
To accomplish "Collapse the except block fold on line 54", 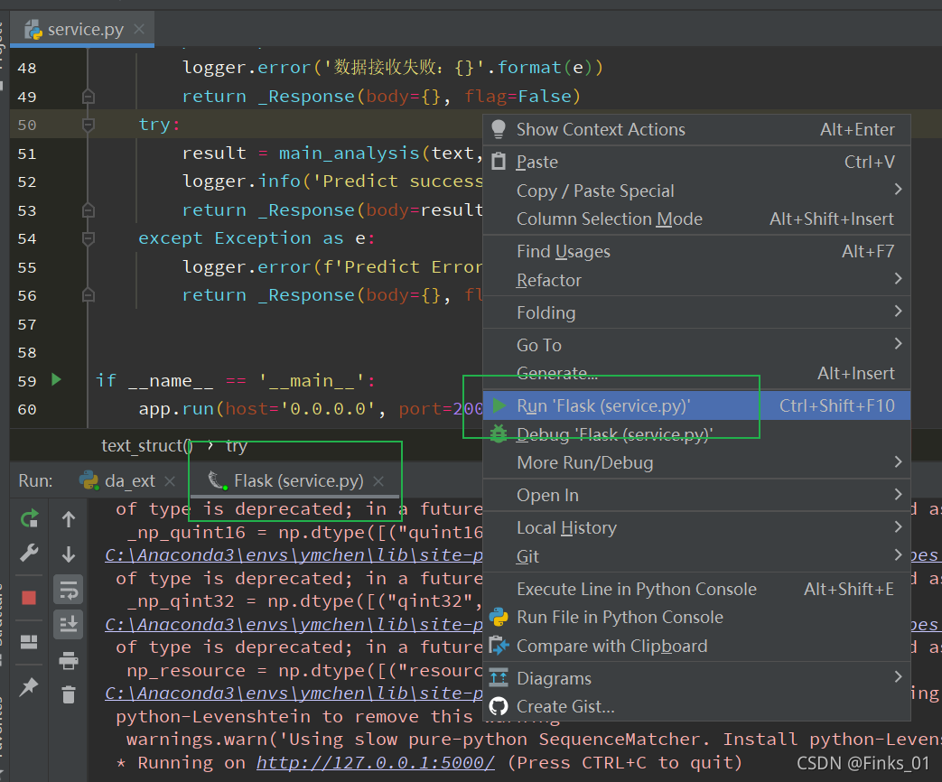I will (x=89, y=238).
